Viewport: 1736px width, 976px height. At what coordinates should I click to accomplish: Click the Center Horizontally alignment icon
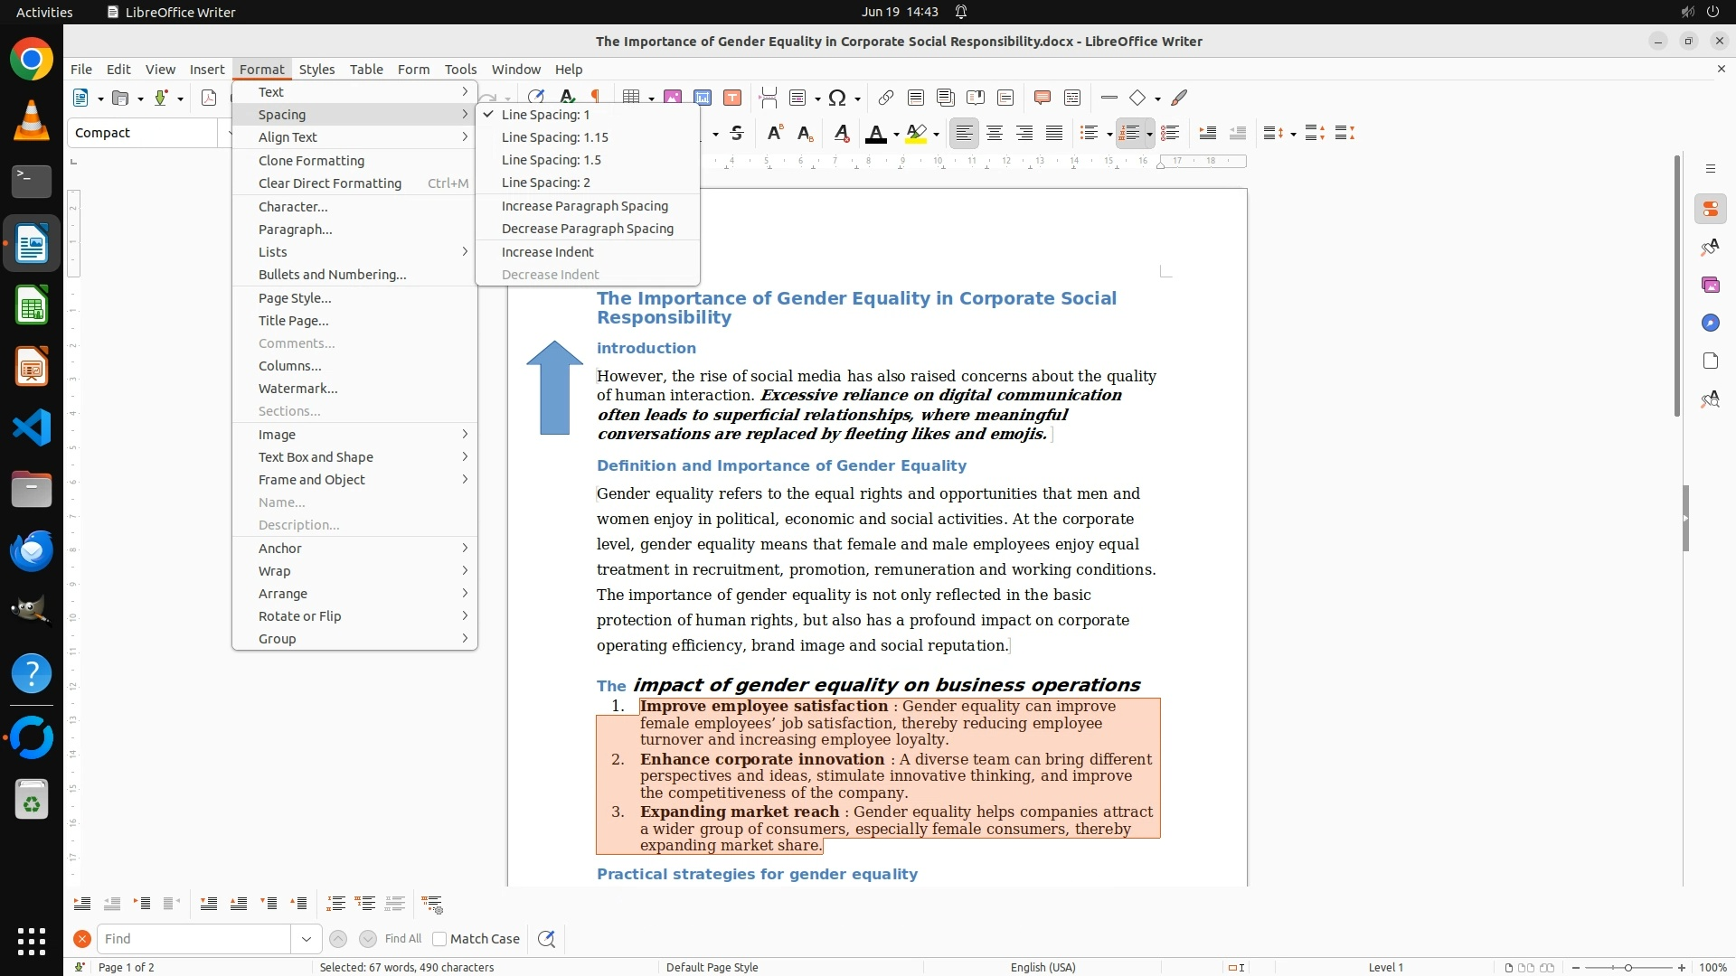[x=995, y=134]
